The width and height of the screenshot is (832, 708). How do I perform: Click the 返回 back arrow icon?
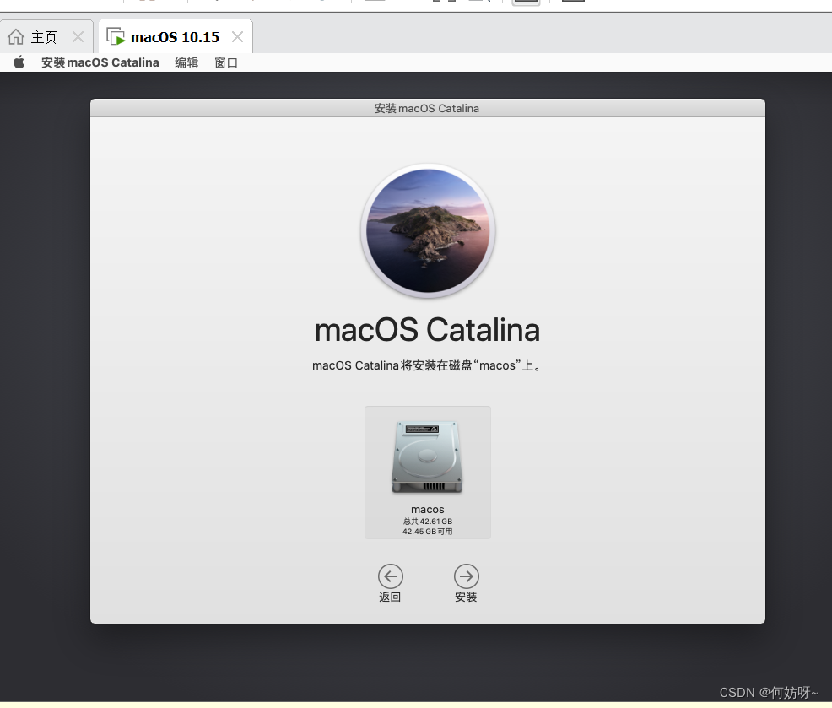(x=391, y=576)
